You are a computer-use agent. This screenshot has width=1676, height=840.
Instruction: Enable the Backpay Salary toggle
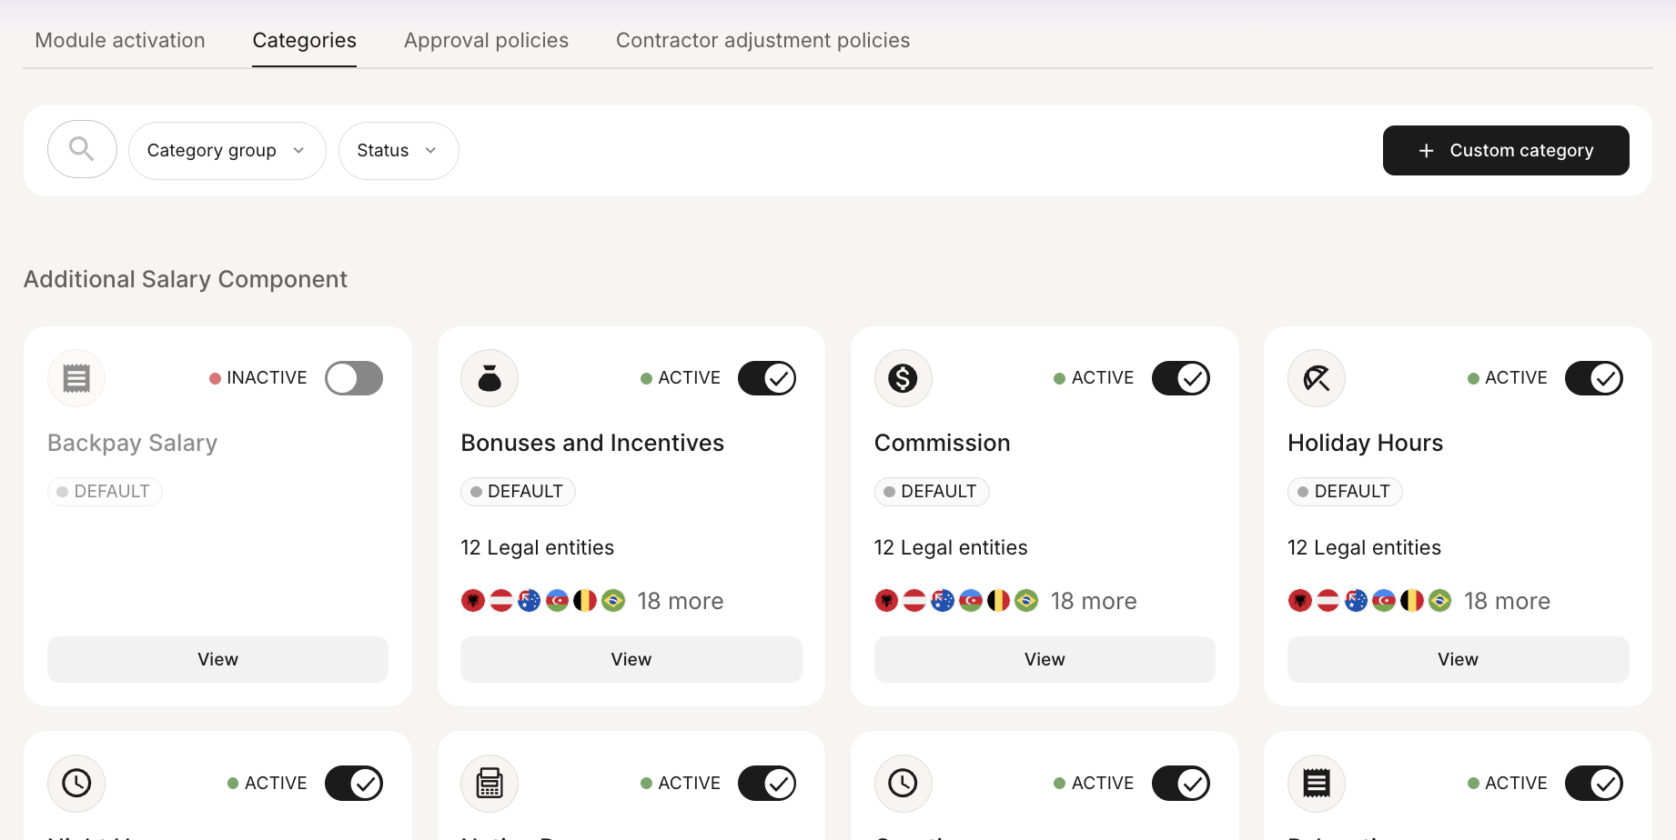click(x=354, y=378)
